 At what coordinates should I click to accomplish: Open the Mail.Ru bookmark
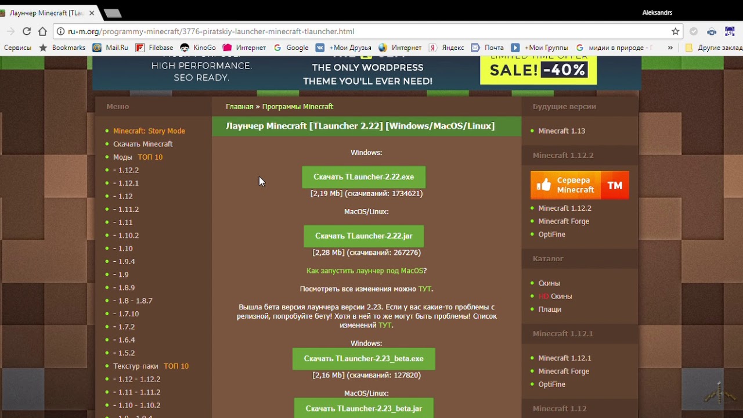click(110, 48)
